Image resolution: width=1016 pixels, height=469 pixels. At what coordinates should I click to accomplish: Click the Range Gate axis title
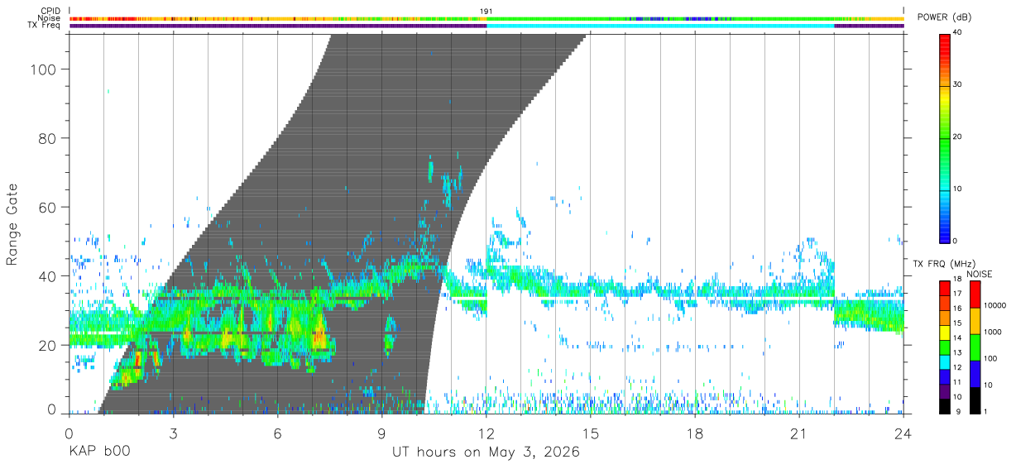click(x=12, y=223)
